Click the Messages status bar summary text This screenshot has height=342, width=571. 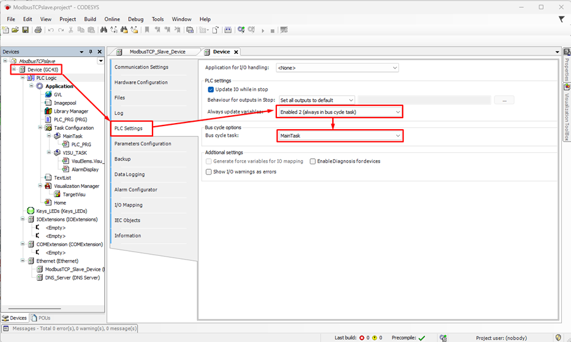tap(75, 329)
